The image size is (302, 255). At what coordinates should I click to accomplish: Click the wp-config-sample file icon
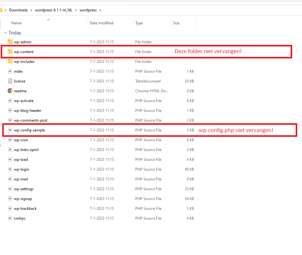point(10,130)
